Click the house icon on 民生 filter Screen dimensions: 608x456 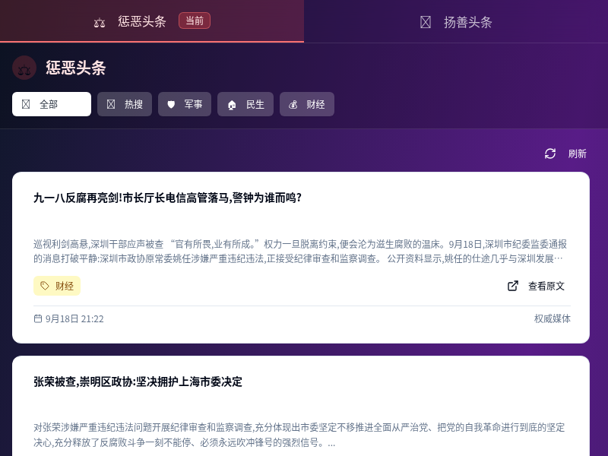pyautogui.click(x=232, y=105)
